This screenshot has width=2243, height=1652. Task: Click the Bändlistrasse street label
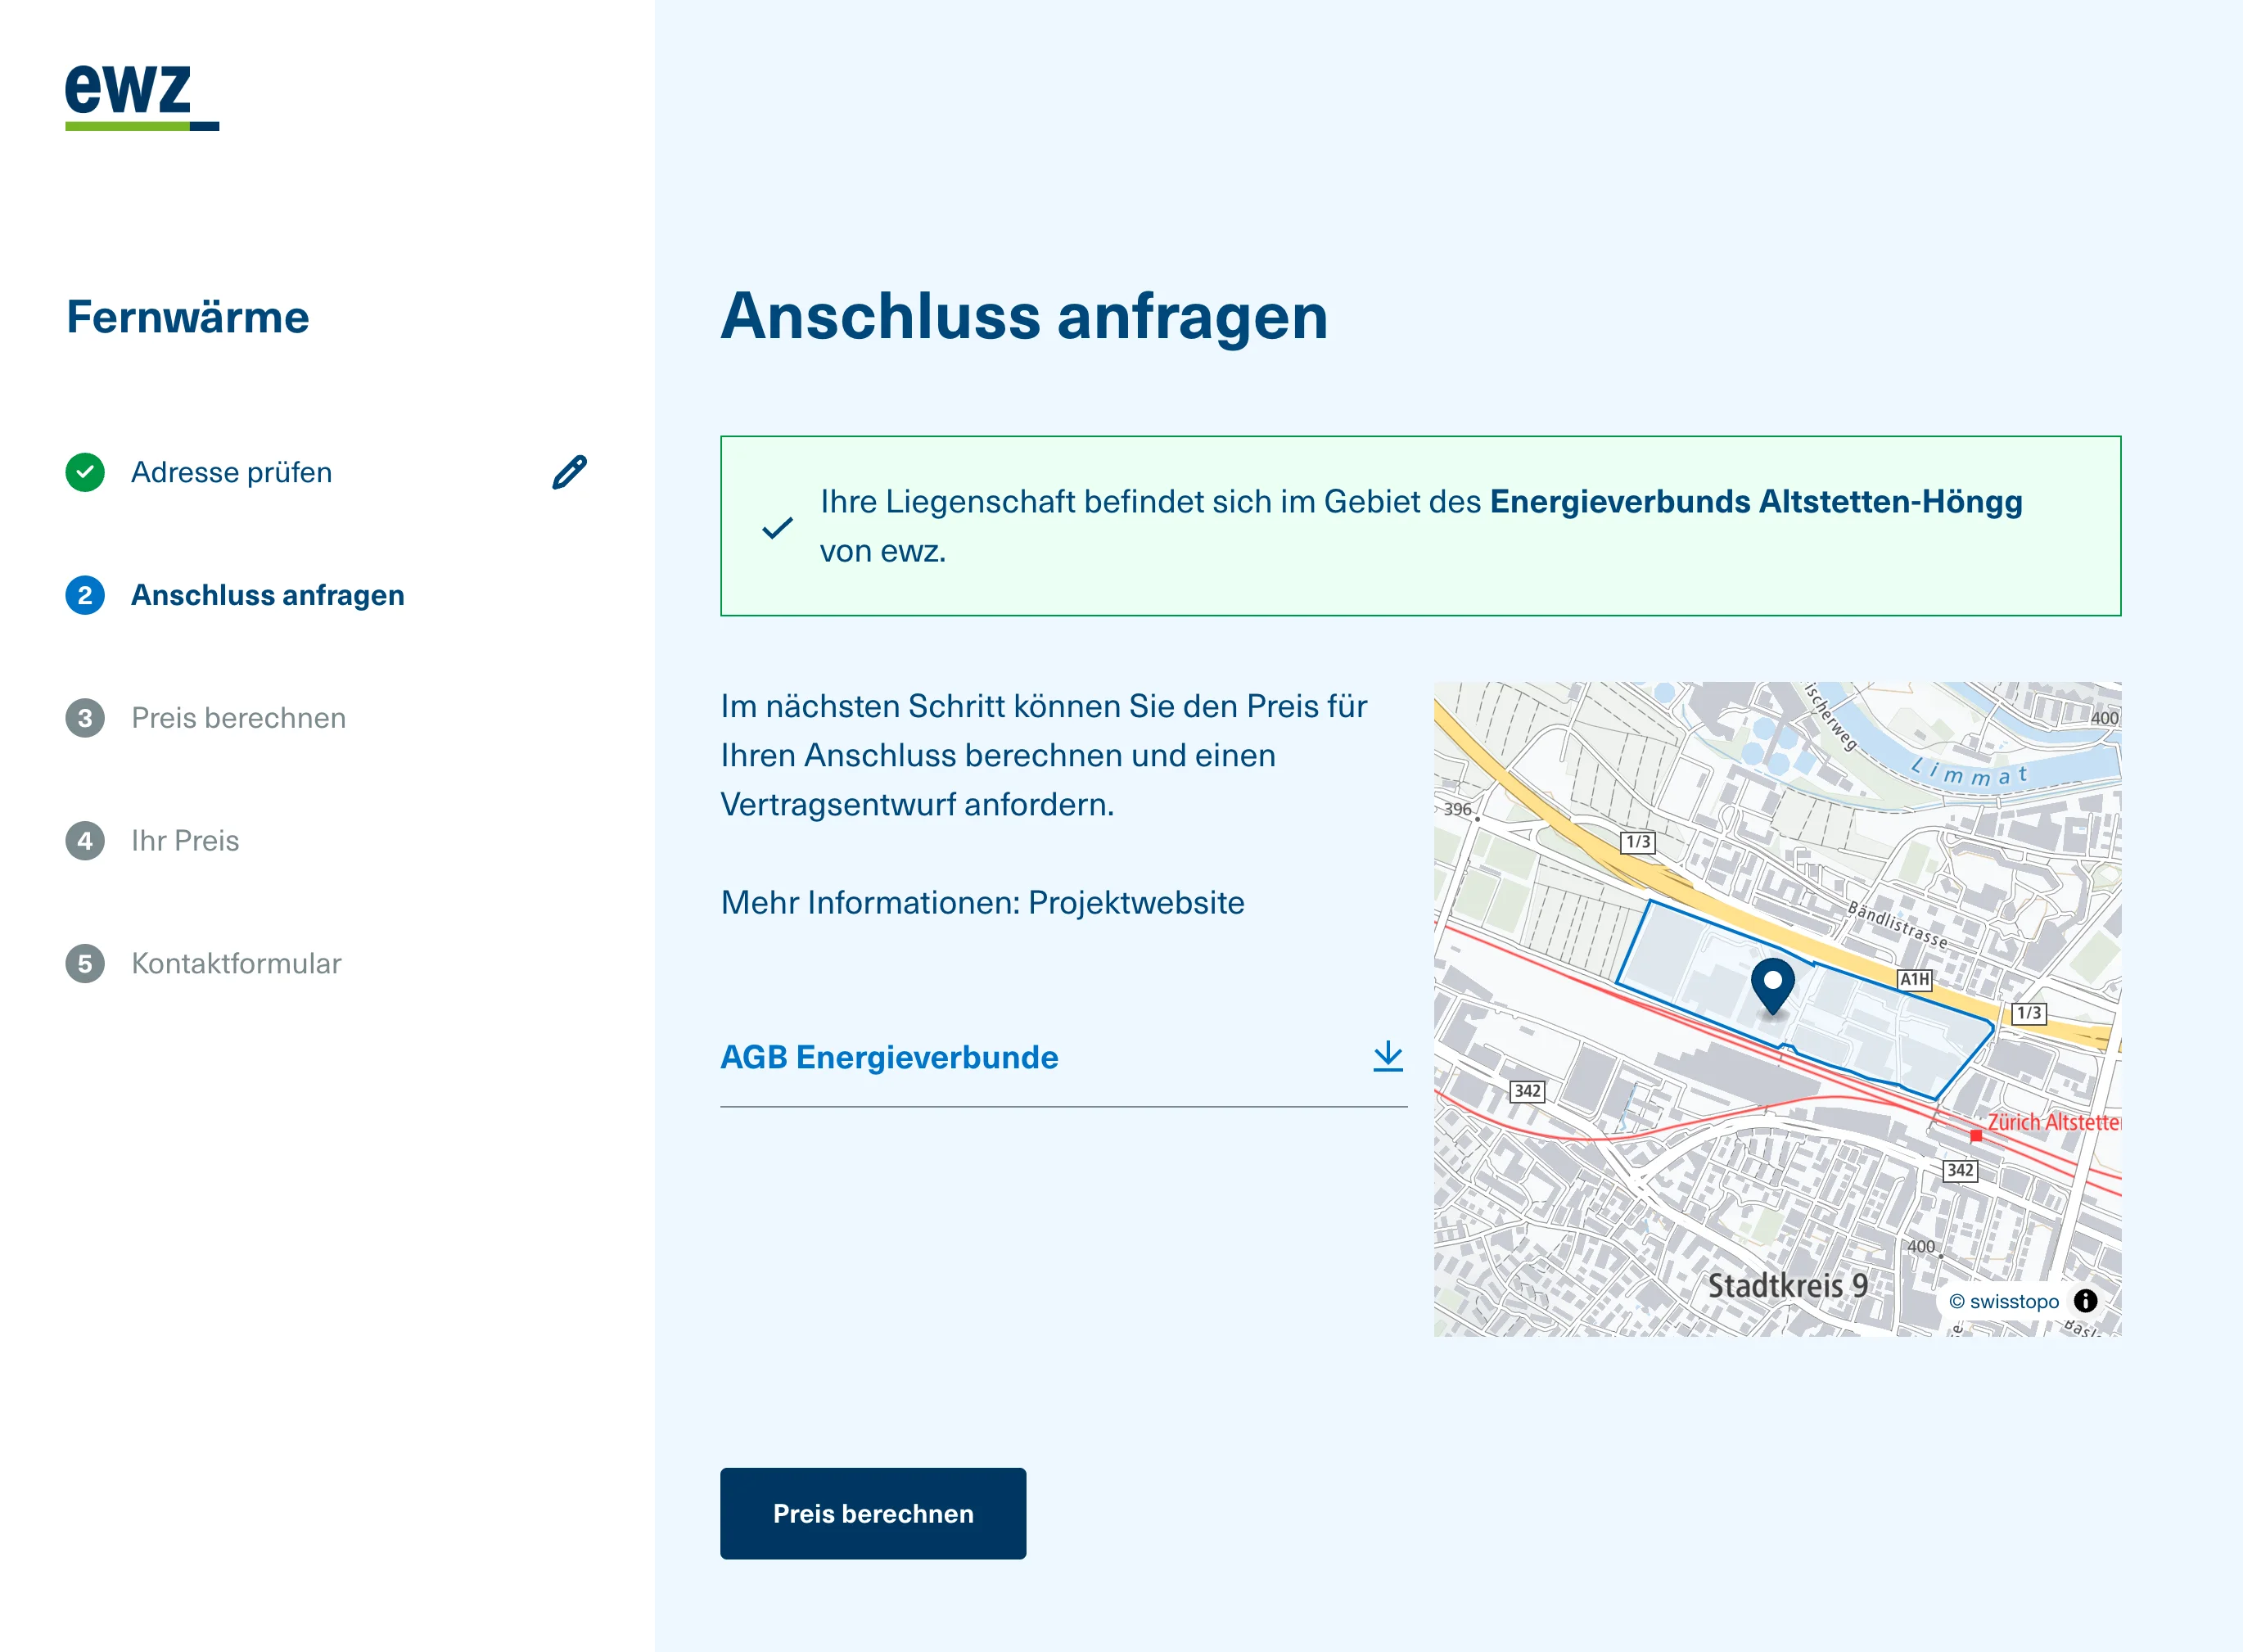[x=1897, y=925]
